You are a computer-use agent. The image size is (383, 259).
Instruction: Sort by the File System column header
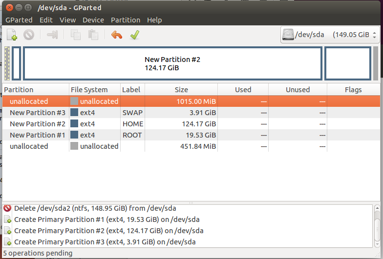(x=95, y=90)
